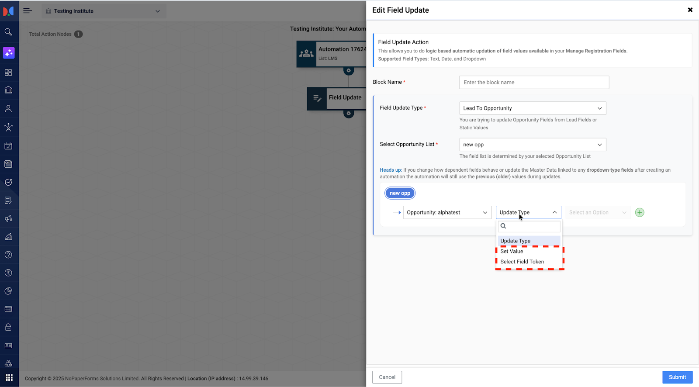Open the Select Opportunity List dropdown
This screenshot has height=387, width=699.
click(532, 145)
